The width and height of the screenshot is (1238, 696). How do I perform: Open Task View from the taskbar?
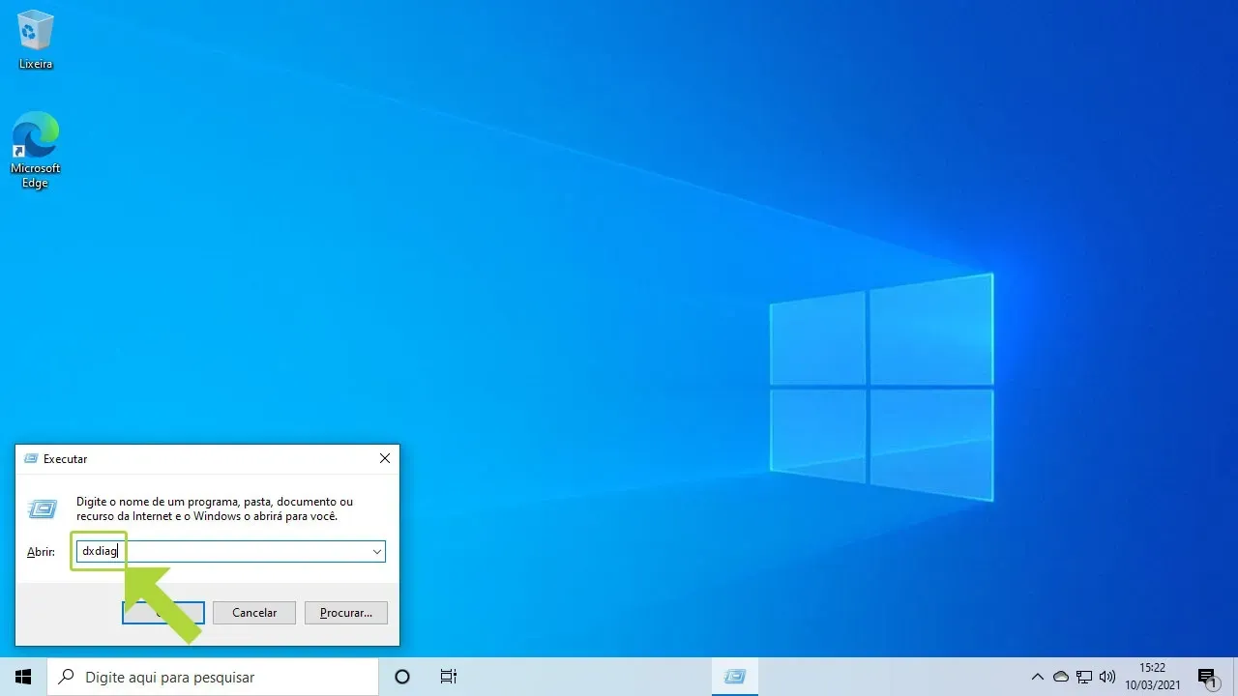pyautogui.click(x=448, y=677)
